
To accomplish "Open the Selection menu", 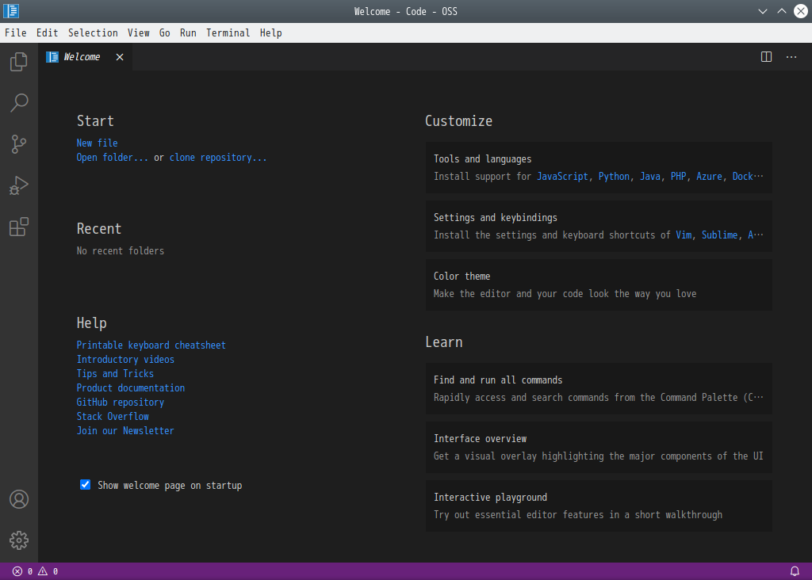I will coord(93,33).
